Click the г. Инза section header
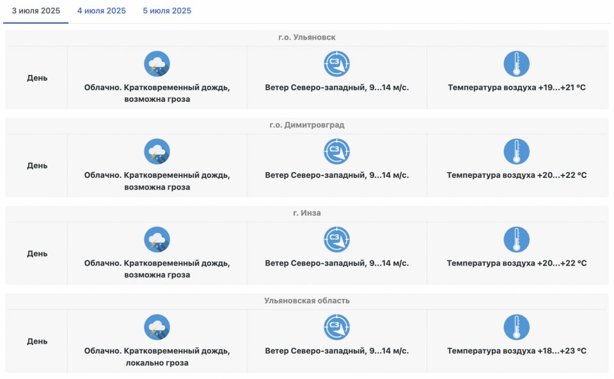 [x=307, y=213]
